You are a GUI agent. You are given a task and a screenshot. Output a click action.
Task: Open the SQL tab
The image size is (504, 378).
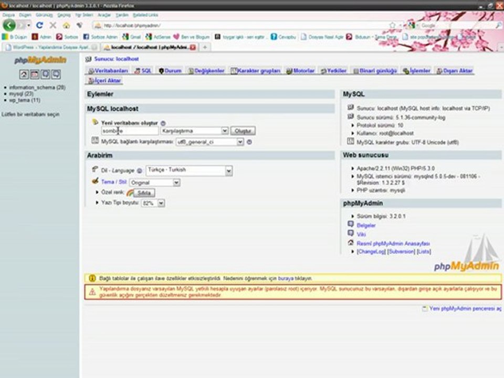(x=143, y=71)
